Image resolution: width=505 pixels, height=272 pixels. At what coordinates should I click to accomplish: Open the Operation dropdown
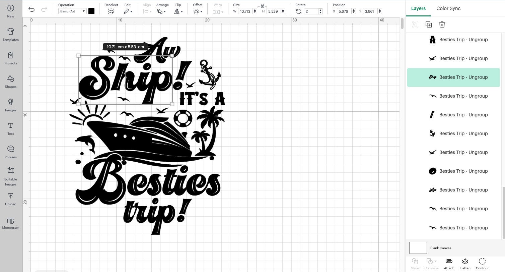[72, 11]
